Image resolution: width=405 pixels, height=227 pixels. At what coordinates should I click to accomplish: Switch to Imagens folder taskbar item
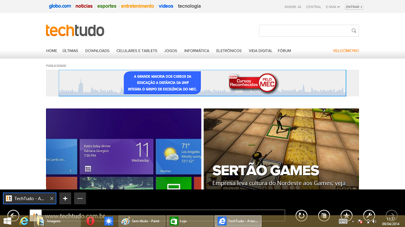[x=57, y=221]
